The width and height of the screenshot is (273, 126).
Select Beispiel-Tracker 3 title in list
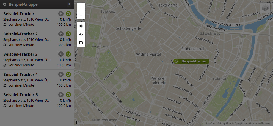[20, 54]
